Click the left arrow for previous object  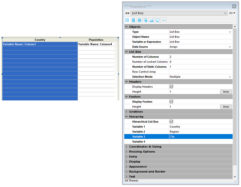point(126,13)
